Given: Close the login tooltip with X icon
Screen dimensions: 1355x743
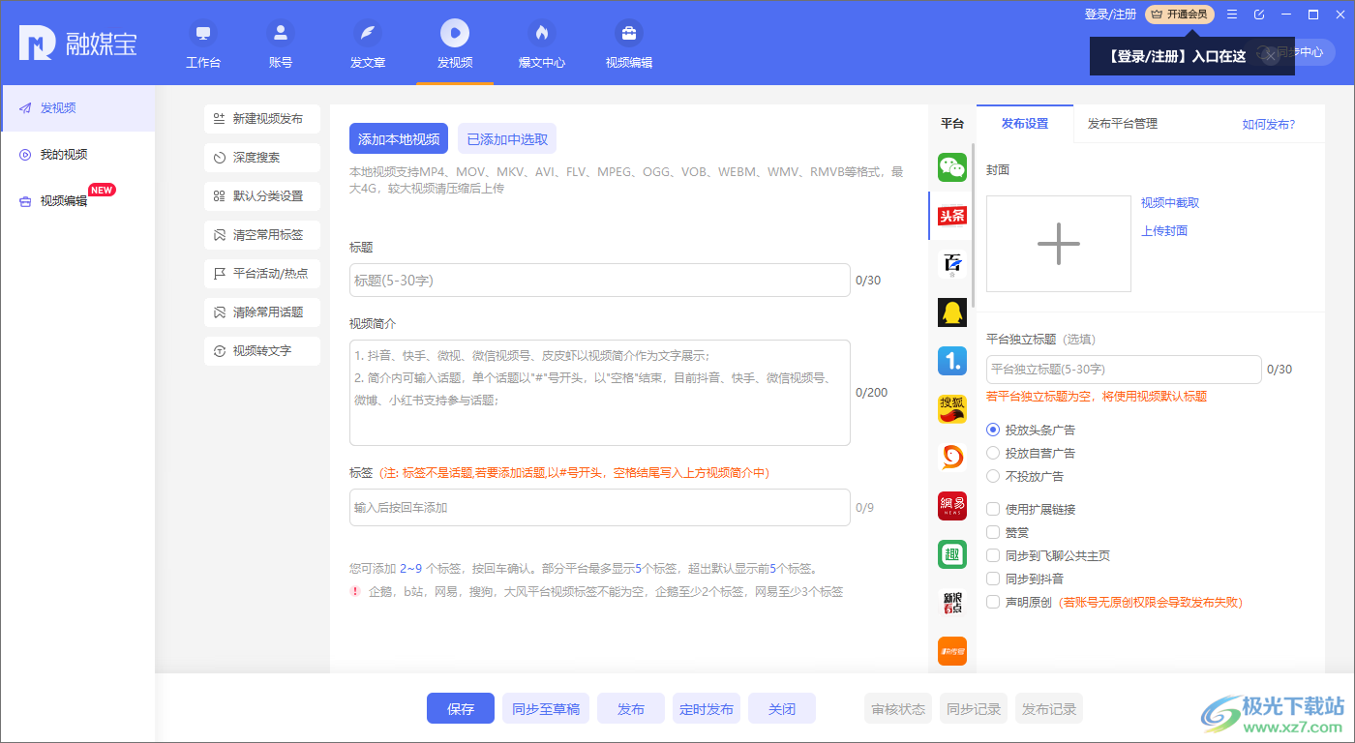Looking at the screenshot, I should [x=1271, y=56].
